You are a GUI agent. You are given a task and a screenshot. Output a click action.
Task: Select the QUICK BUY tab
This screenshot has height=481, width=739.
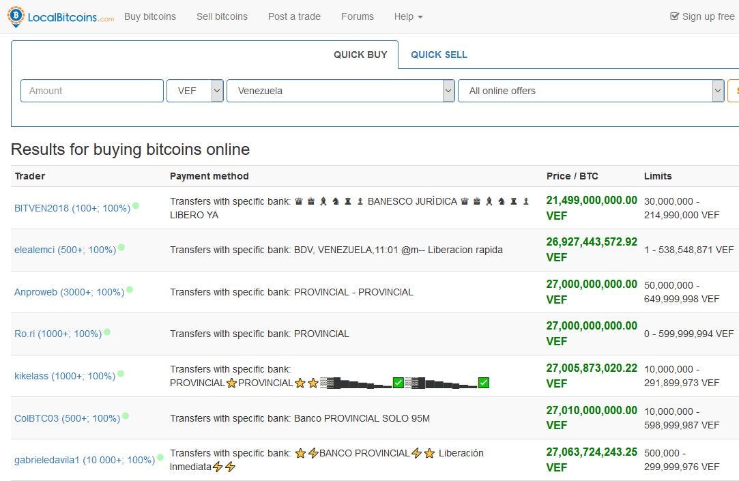point(360,55)
